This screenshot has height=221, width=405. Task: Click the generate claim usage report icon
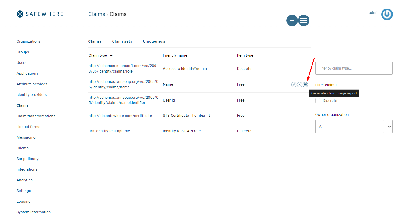click(x=305, y=84)
